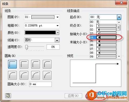Screen dimensions: 129x102
Task: Select second corner style in bottom row
Action: tap(24, 75)
